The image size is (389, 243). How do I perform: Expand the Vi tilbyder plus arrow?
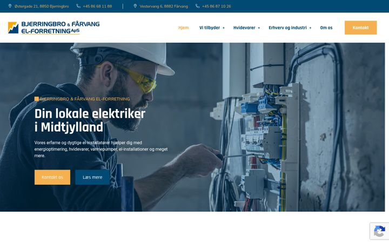[x=224, y=28]
